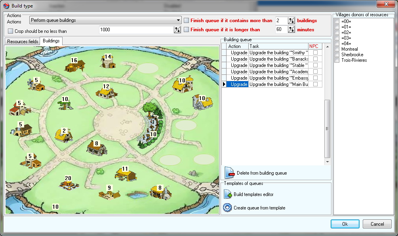Click the level 9 building icon
Image resolution: width=398 pixels, height=236 pixels.
coord(109,192)
